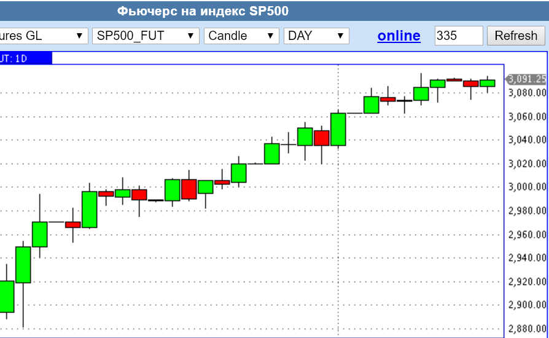This screenshot has height=338, width=549.
Task: Click the red candle just left of the vertical dotted line
Action: coord(321,138)
